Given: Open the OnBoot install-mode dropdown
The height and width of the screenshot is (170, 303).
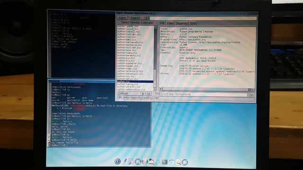Looking at the screenshot, I should (131, 93).
